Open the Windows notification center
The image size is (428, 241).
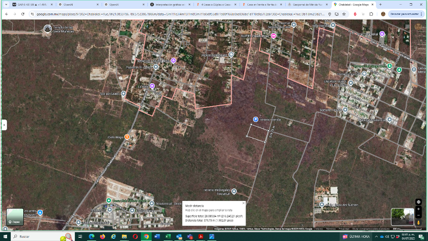[x=421, y=237]
